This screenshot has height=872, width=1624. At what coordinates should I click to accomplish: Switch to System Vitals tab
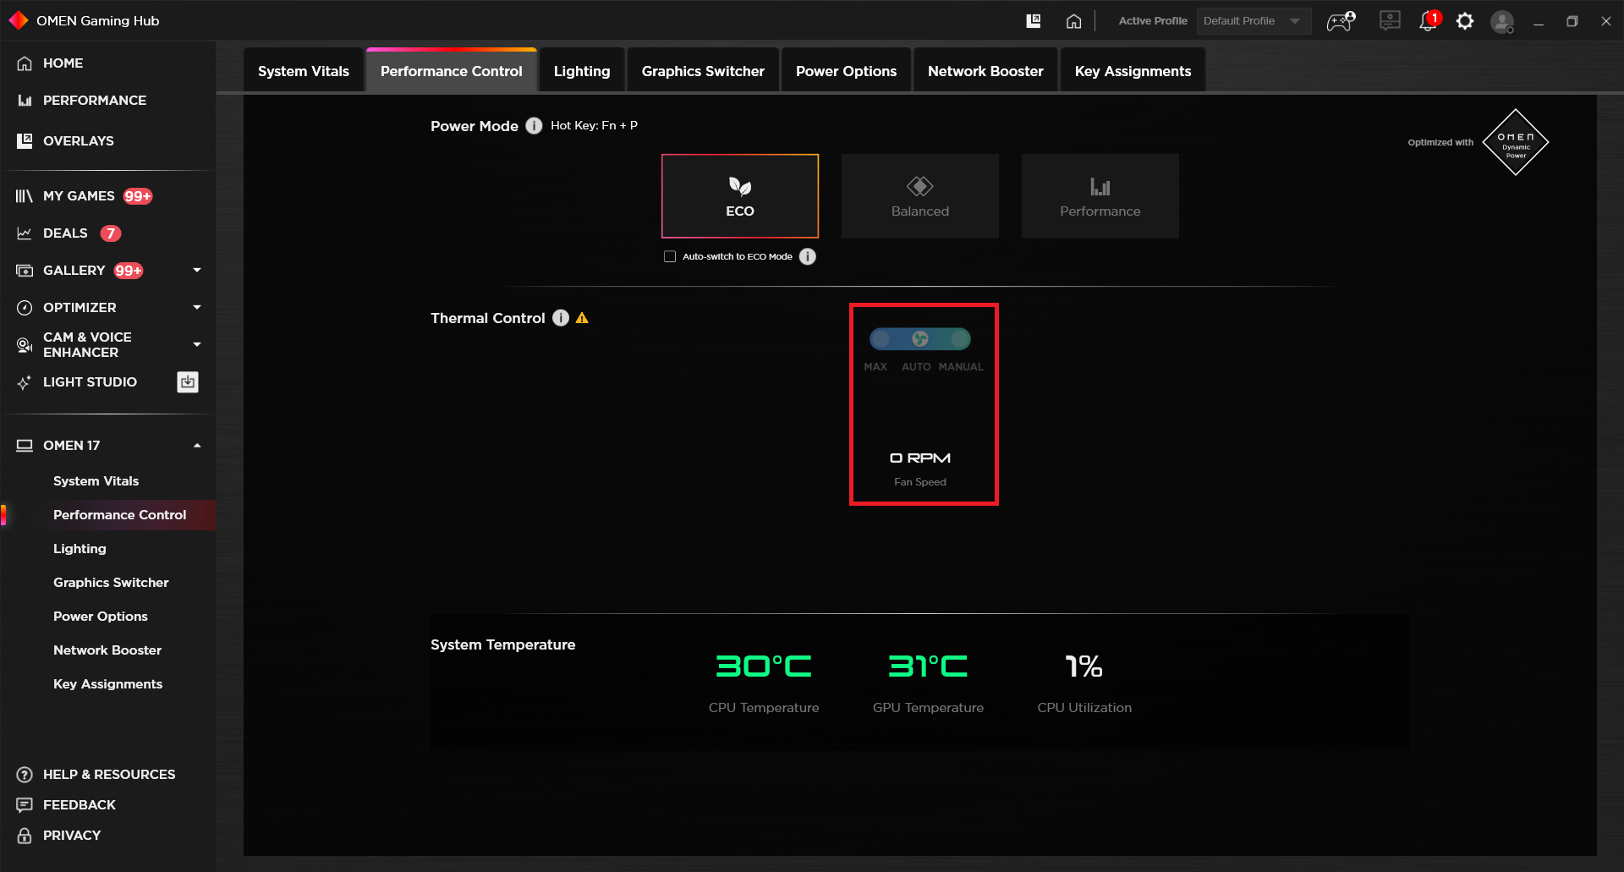(x=304, y=71)
